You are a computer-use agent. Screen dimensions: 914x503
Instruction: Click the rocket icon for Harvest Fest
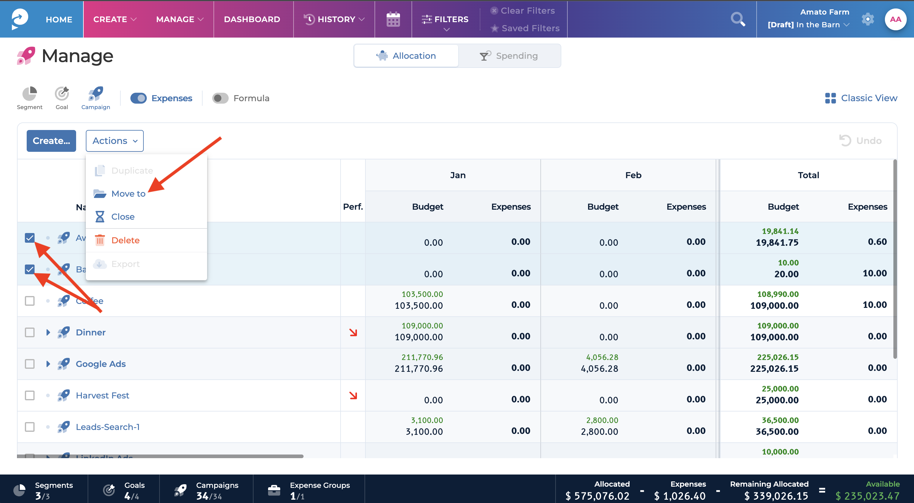[63, 396]
